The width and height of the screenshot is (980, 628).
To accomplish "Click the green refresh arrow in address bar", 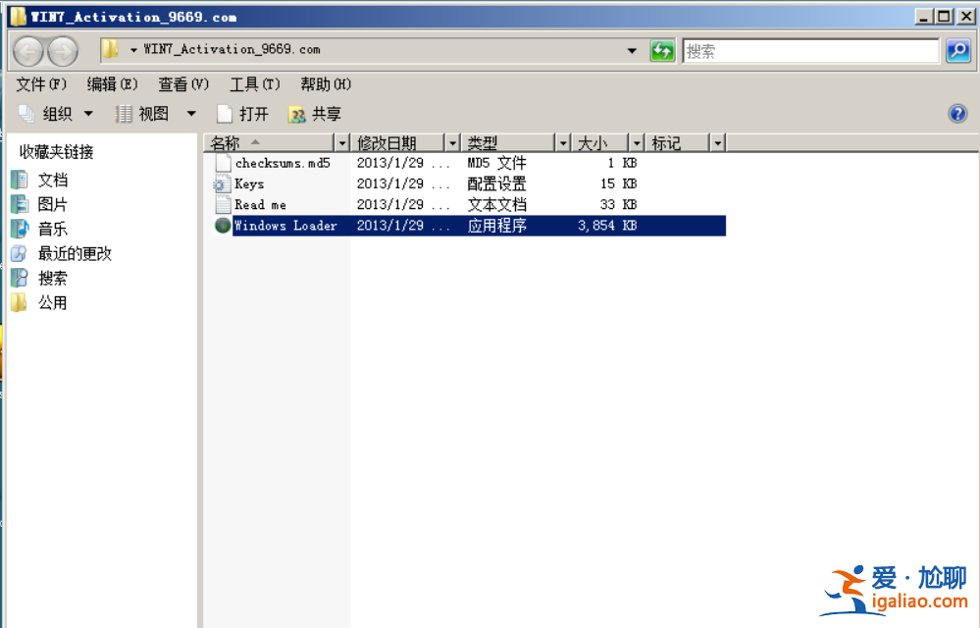I will tap(662, 50).
